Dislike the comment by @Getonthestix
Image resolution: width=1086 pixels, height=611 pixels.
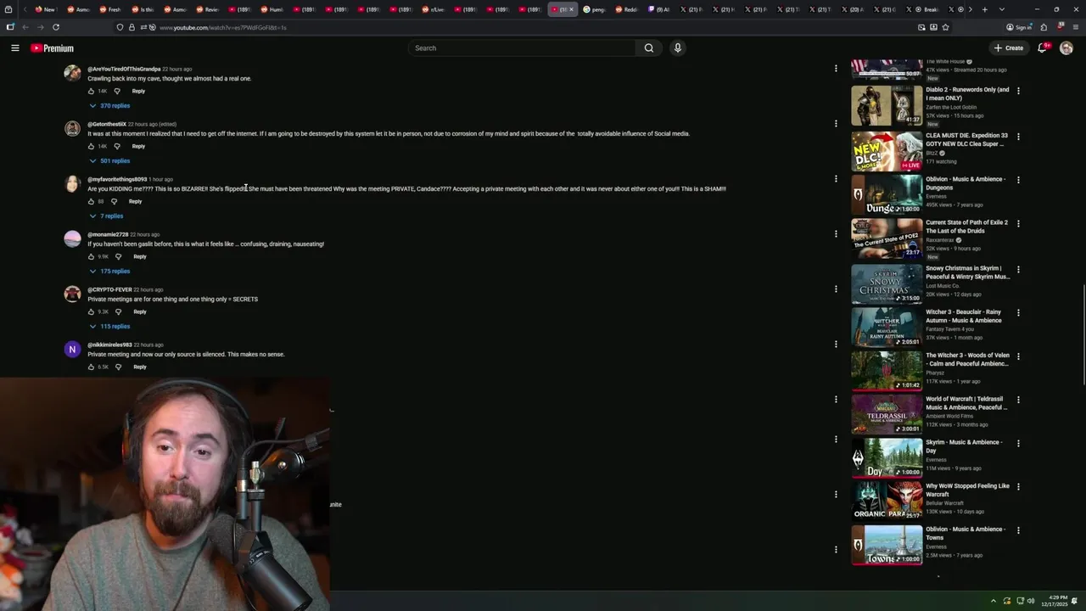point(117,146)
